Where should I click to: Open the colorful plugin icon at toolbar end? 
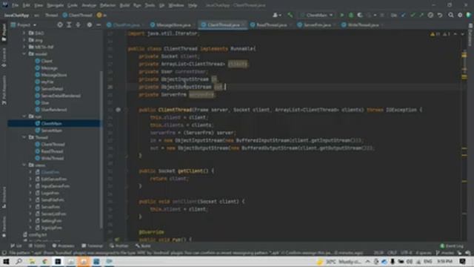(x=469, y=15)
